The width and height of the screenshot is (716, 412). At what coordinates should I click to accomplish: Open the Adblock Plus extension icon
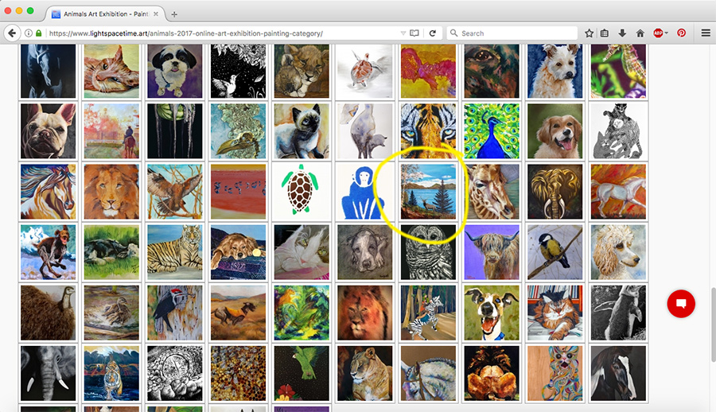659,33
